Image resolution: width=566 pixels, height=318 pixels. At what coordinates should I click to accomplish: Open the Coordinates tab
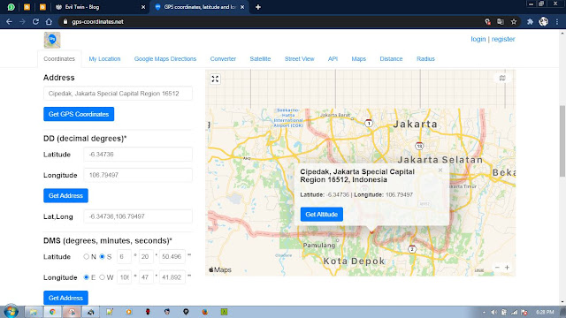(x=59, y=59)
